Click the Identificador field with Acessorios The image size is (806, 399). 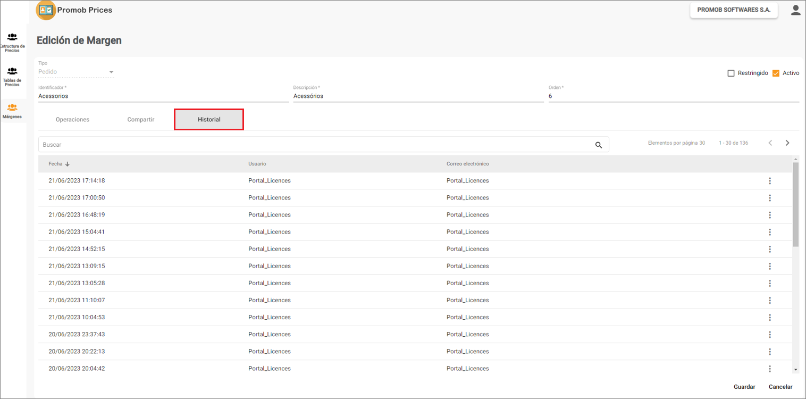tap(163, 96)
